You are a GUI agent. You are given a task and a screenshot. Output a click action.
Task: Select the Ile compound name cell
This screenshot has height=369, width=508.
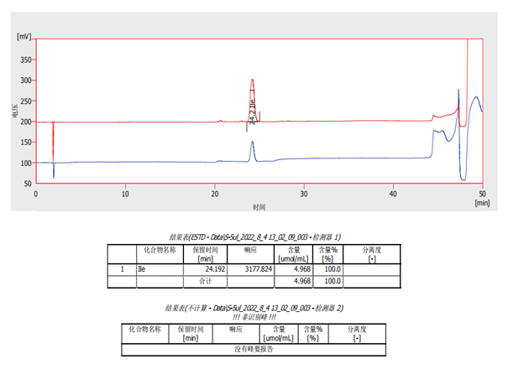coord(160,269)
